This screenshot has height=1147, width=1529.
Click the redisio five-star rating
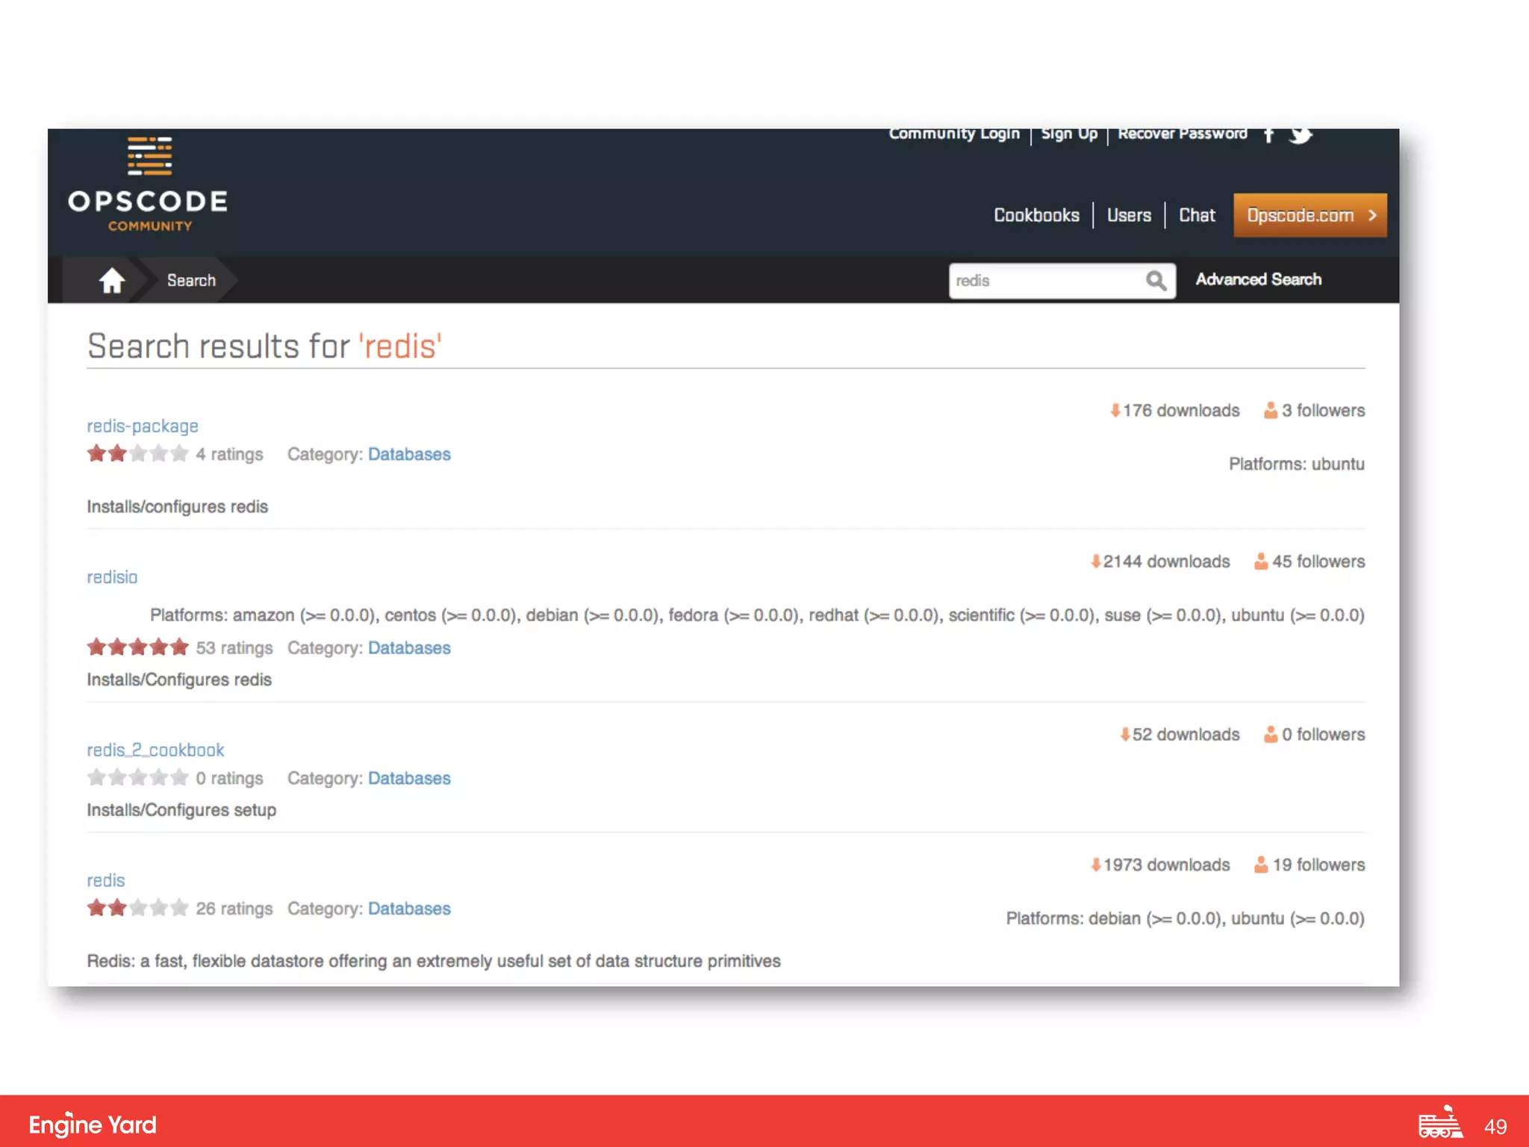coord(137,647)
